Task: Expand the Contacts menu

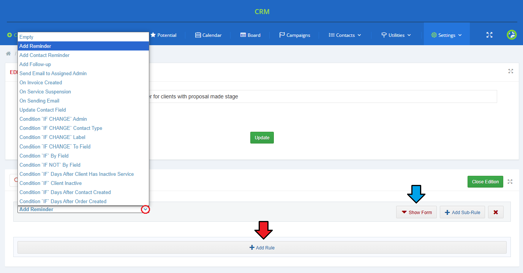Action: pos(345,35)
